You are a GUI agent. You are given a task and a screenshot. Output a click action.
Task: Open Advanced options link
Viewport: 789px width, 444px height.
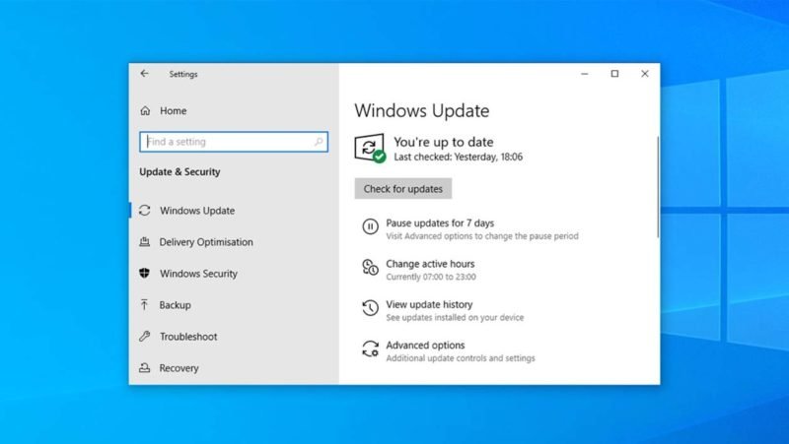click(x=425, y=345)
